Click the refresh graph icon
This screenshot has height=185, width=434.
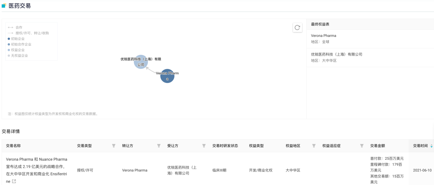pyautogui.click(x=297, y=28)
